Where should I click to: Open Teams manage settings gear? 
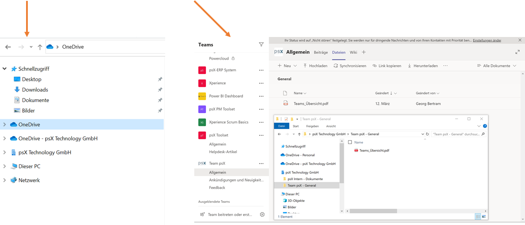(262, 215)
